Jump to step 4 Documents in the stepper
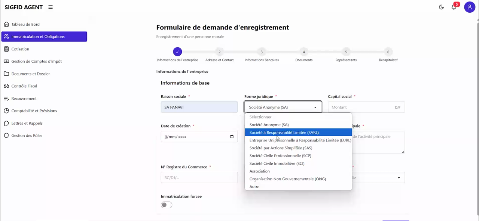Image resolution: width=479 pixels, height=221 pixels. click(x=303, y=52)
